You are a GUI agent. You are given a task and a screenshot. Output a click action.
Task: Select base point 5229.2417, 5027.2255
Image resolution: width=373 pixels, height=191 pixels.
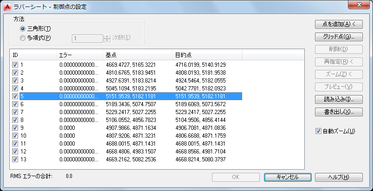(x=131, y=112)
